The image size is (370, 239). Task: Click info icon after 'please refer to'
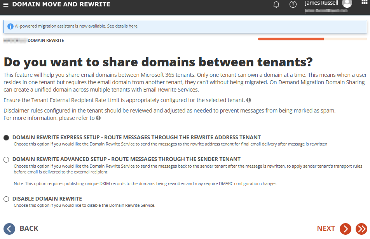pos(98,118)
